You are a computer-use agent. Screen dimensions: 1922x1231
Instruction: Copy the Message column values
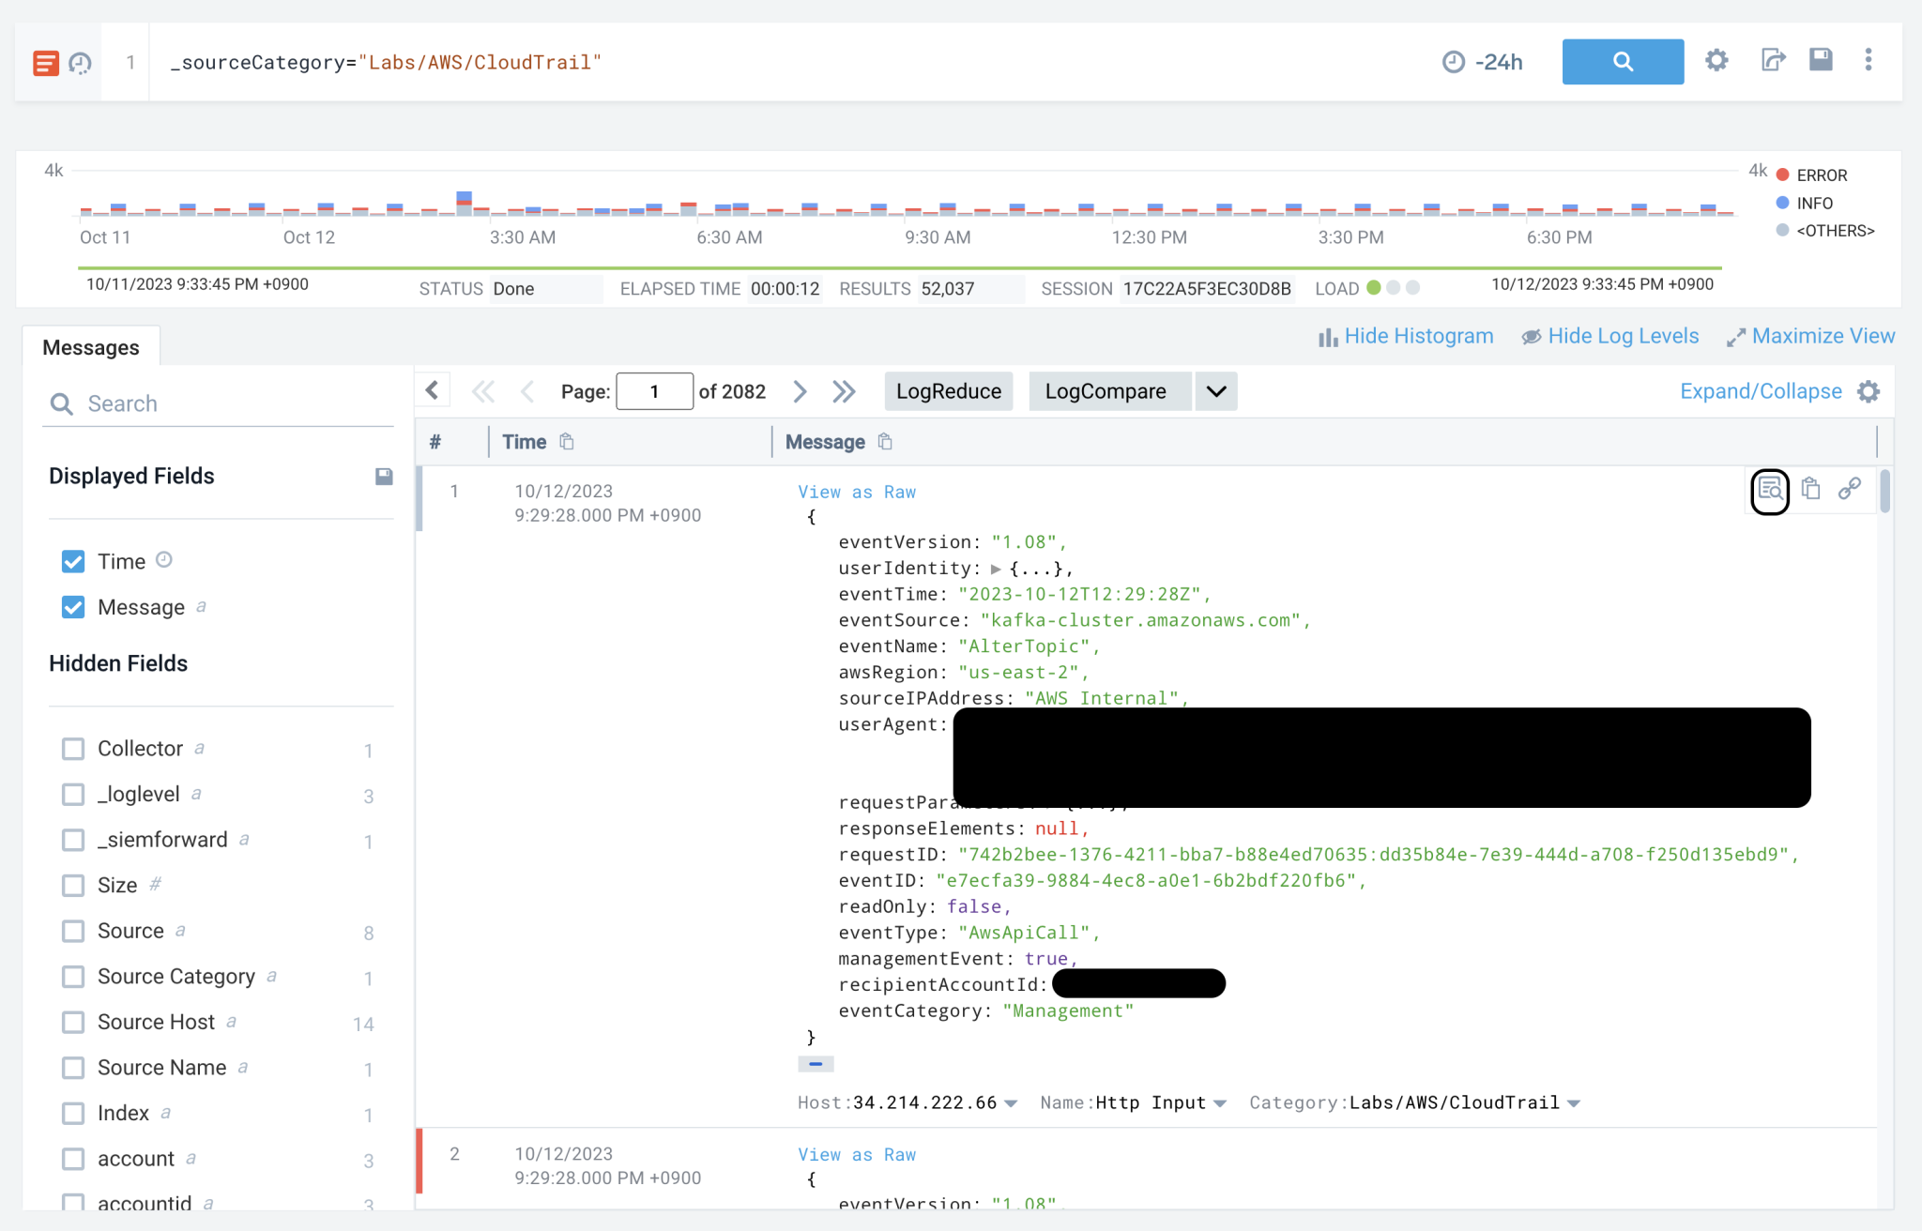[883, 441]
